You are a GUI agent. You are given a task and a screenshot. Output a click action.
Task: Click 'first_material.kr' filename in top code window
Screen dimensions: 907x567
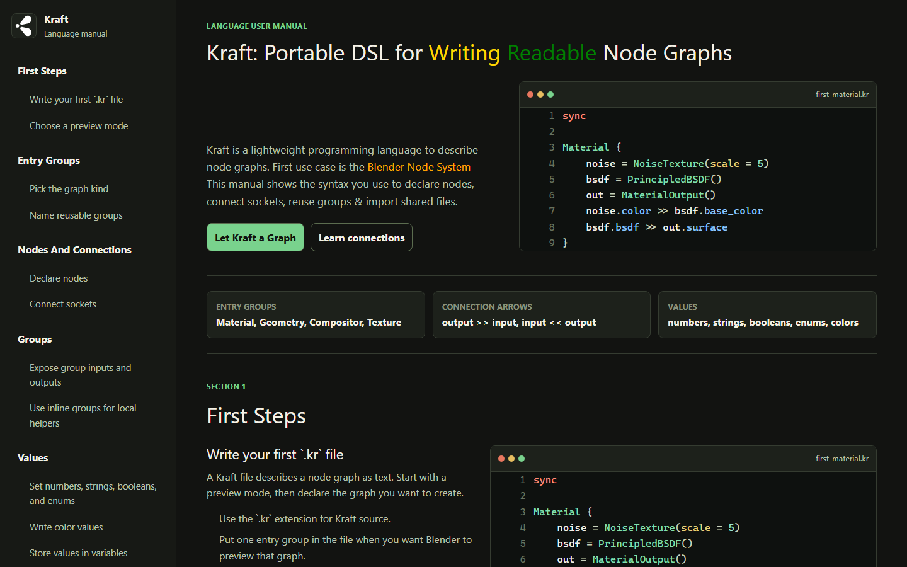click(842, 94)
